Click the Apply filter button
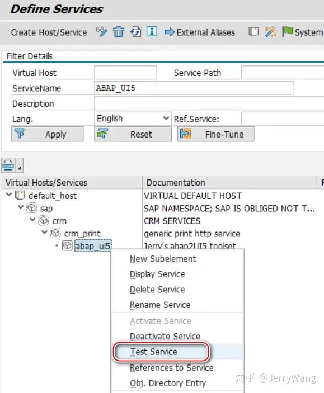Image resolution: width=324 pixels, height=393 pixels. coord(47,134)
